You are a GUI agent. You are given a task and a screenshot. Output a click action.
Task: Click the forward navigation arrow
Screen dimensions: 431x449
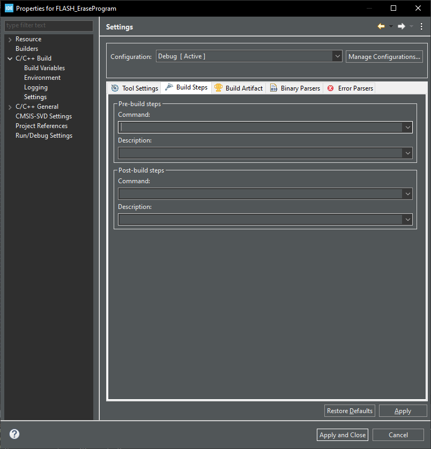(x=401, y=26)
